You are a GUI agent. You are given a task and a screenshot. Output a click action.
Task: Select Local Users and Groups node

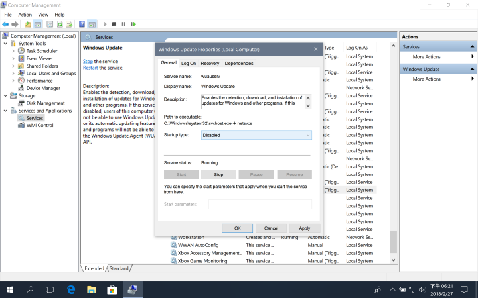51,74
